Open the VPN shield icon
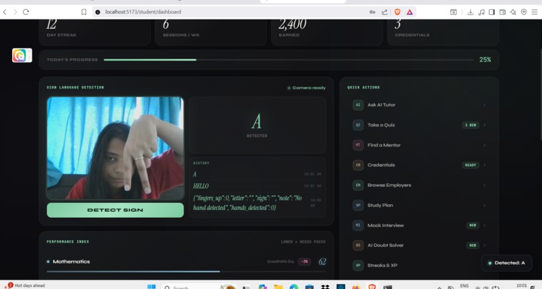The image size is (542, 289). pyautogui.click(x=524, y=12)
